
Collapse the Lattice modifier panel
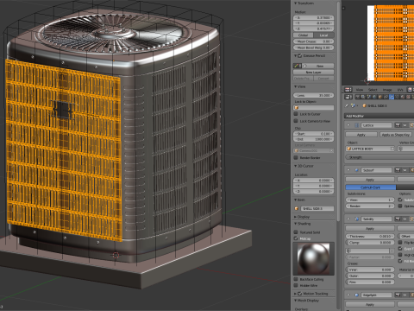(x=348, y=125)
